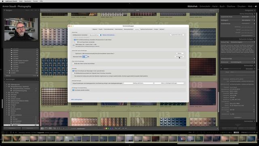
Task: Open the Benutzeroberfläche preferences tab
Action: tap(129, 29)
